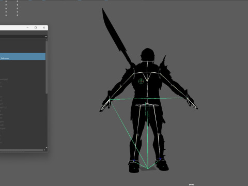
Task: Click the list panel's vertical scrollbar thumb
Action: pos(47,67)
